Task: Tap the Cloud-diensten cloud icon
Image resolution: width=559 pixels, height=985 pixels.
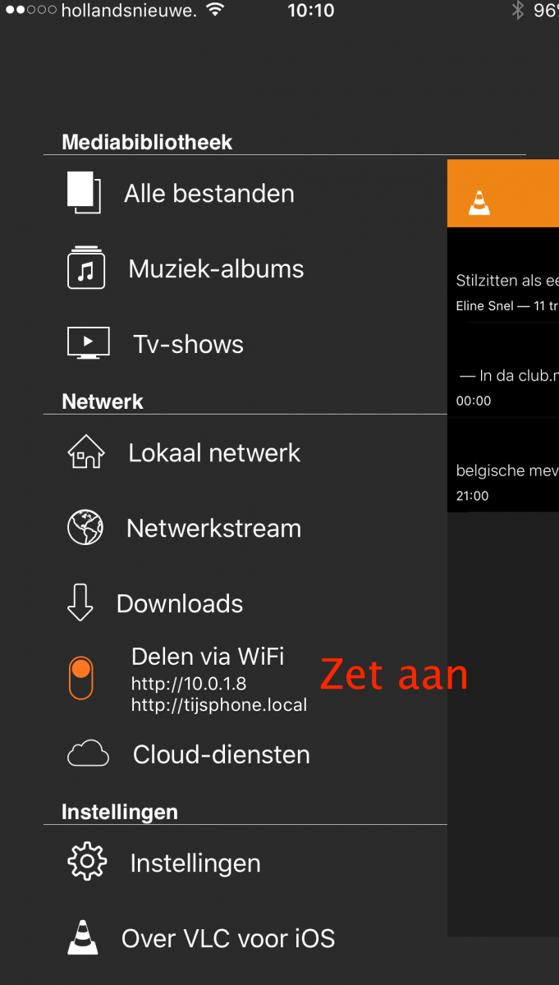Action: point(88,754)
